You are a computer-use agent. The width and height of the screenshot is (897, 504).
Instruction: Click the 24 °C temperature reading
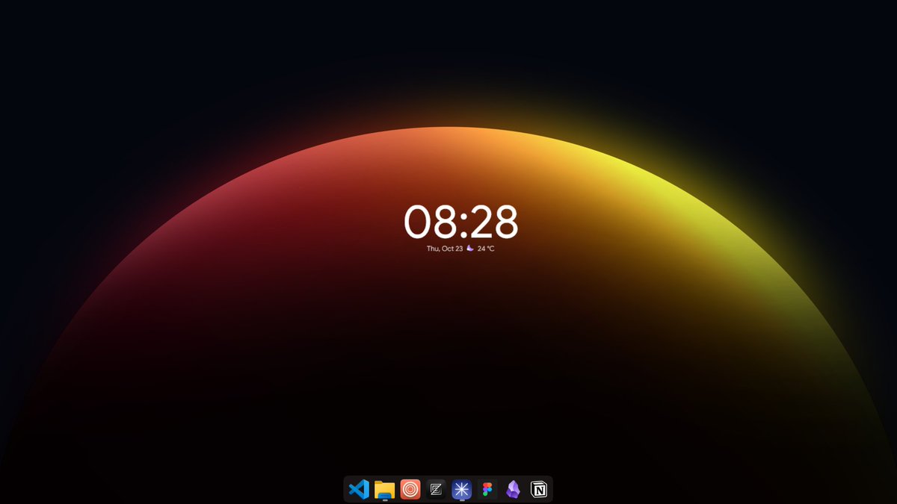pos(486,249)
